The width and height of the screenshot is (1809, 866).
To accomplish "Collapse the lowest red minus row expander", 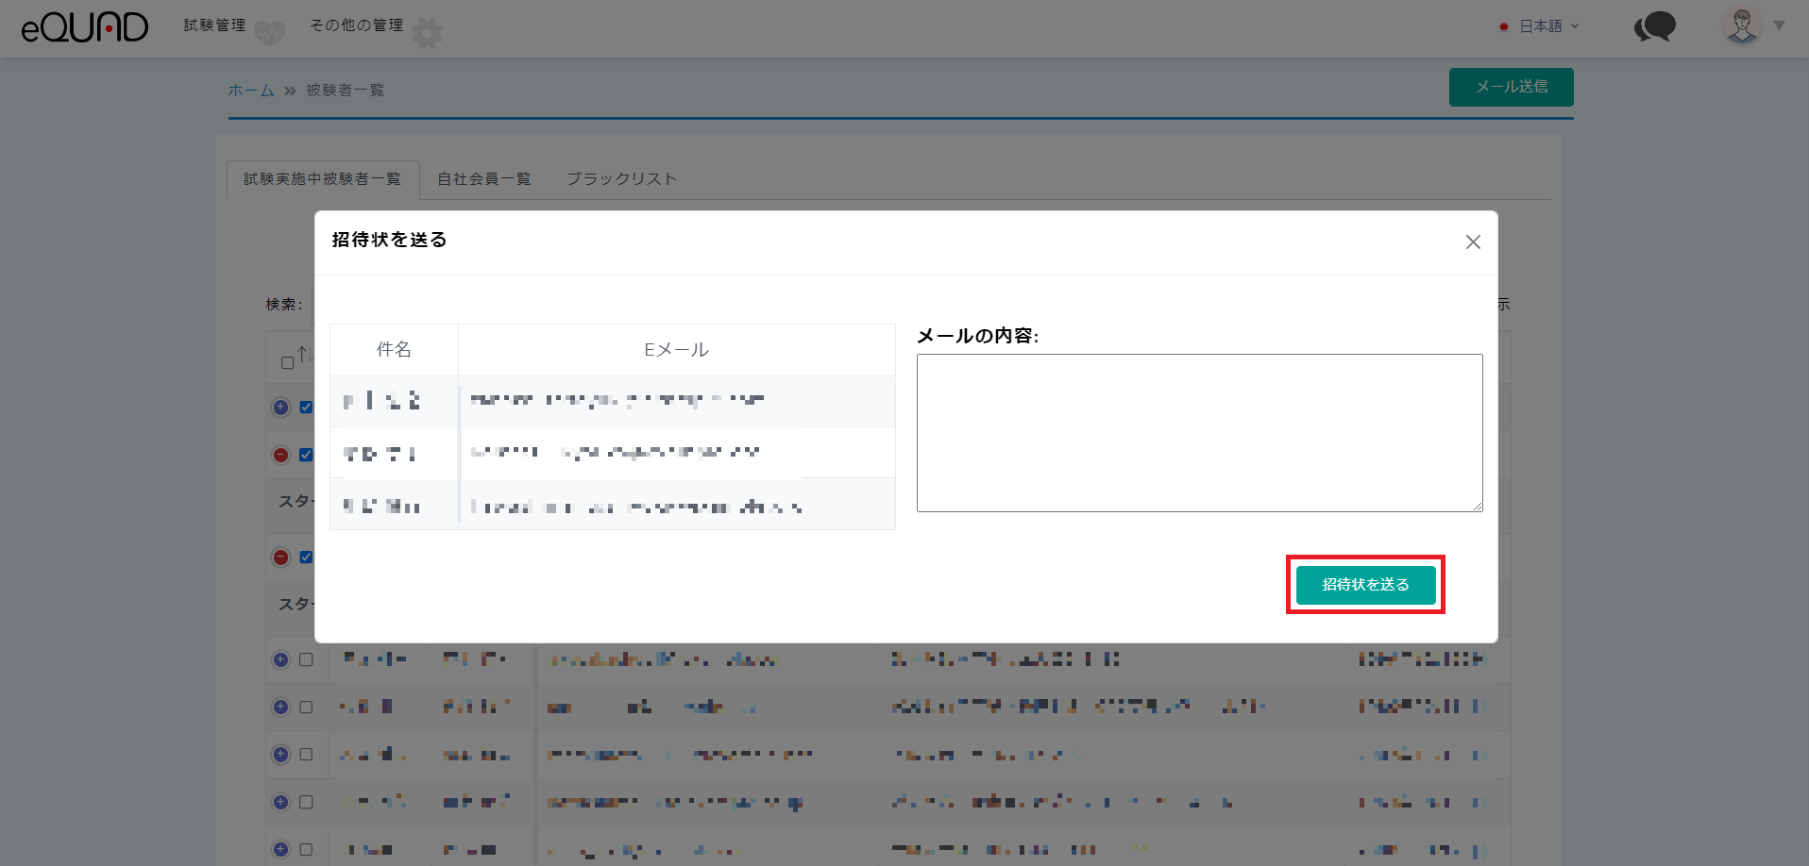I will (x=280, y=558).
